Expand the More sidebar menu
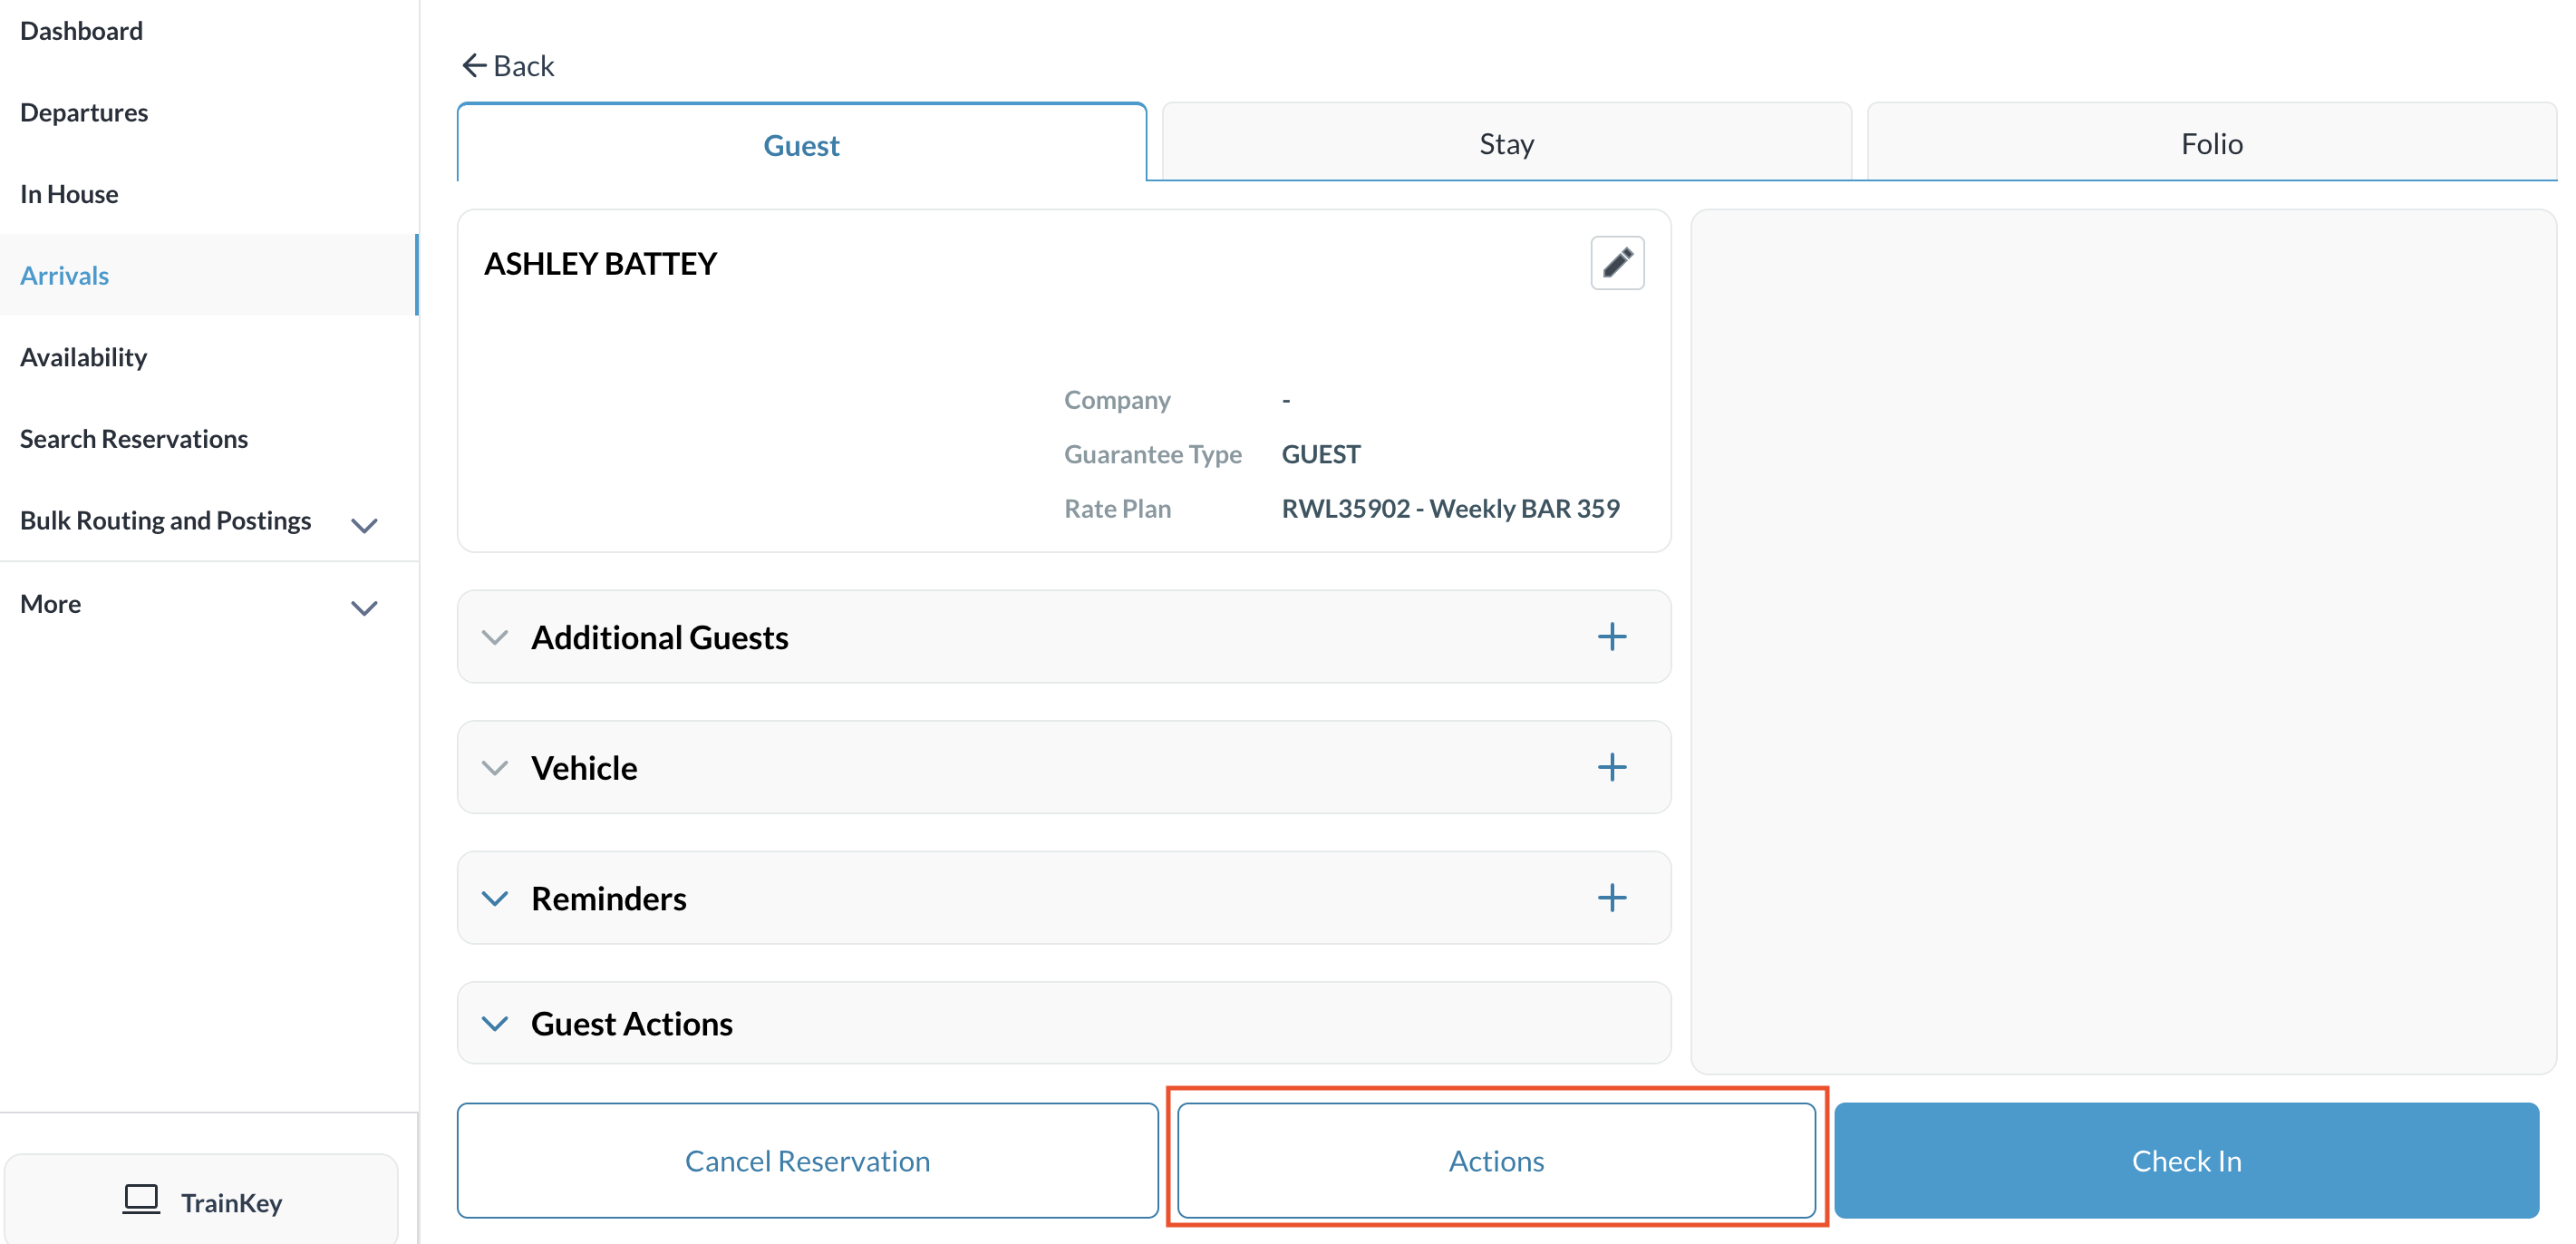Screen dimensions: 2576x1244 [364, 607]
